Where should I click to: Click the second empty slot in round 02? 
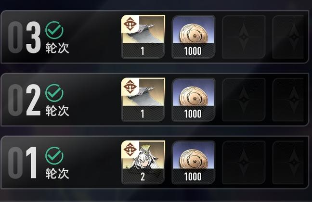pyautogui.click(x=288, y=100)
